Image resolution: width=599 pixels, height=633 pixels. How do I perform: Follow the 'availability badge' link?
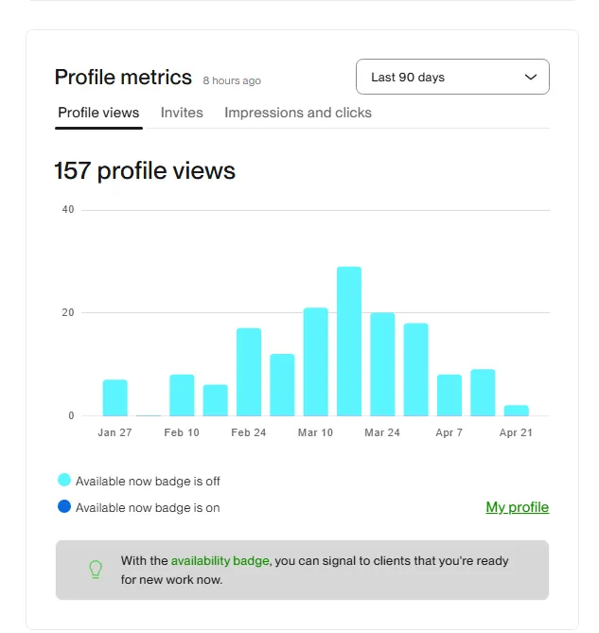click(x=220, y=560)
